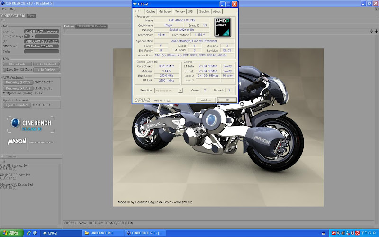Open the File menu in CINEBENCH
The width and height of the screenshot is (379, 237).
pos(4,9)
